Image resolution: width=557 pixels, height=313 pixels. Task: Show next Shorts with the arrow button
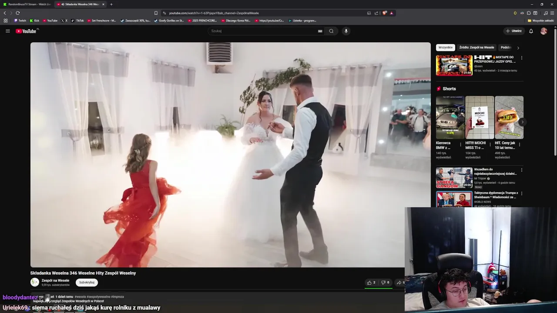point(522,122)
